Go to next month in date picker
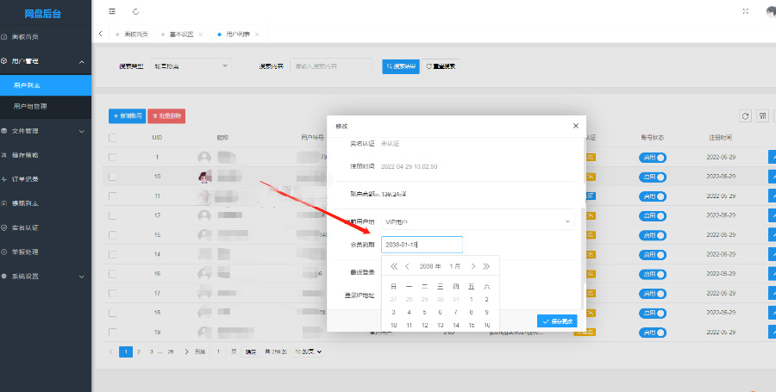Image resolution: width=776 pixels, height=392 pixels. pos(473,266)
